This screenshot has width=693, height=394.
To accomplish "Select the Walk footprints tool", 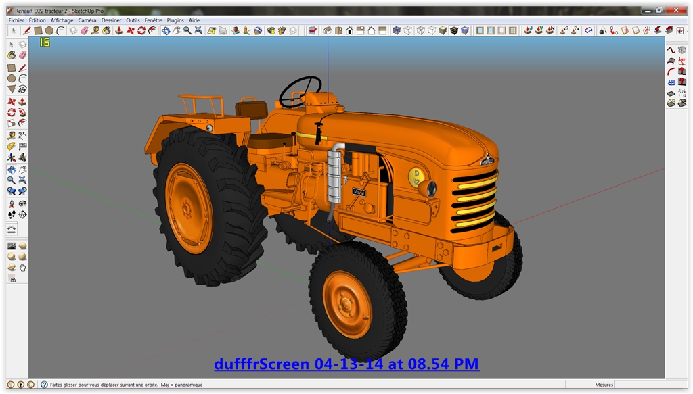I will click(12, 214).
